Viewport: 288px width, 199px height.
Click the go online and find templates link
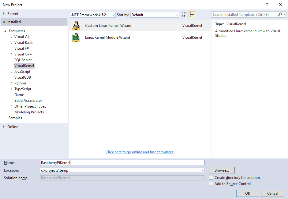140,152
